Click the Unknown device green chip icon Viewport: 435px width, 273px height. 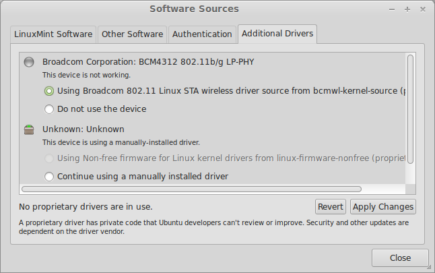click(29, 129)
